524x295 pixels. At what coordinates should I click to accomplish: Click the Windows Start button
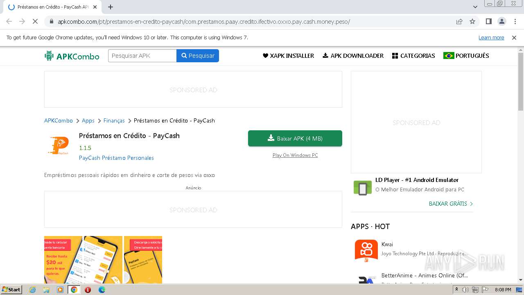click(x=11, y=290)
